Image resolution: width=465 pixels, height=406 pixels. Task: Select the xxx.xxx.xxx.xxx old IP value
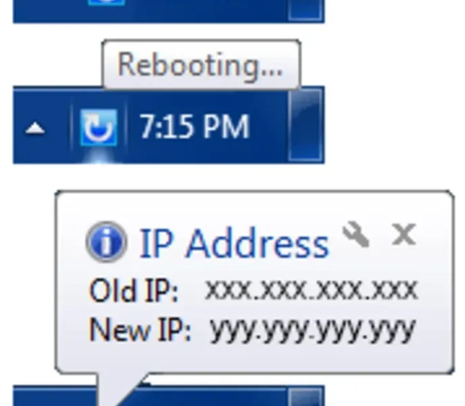(x=312, y=289)
